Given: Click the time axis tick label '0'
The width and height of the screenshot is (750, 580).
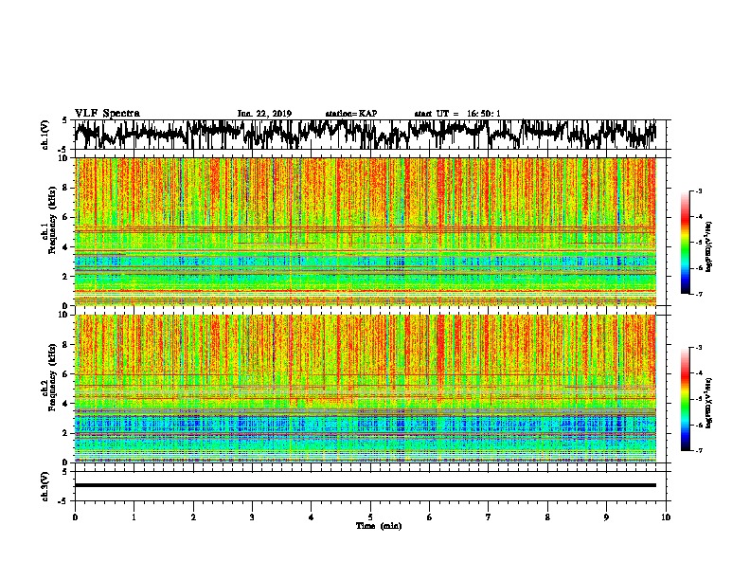Looking at the screenshot, I should 75,517.
